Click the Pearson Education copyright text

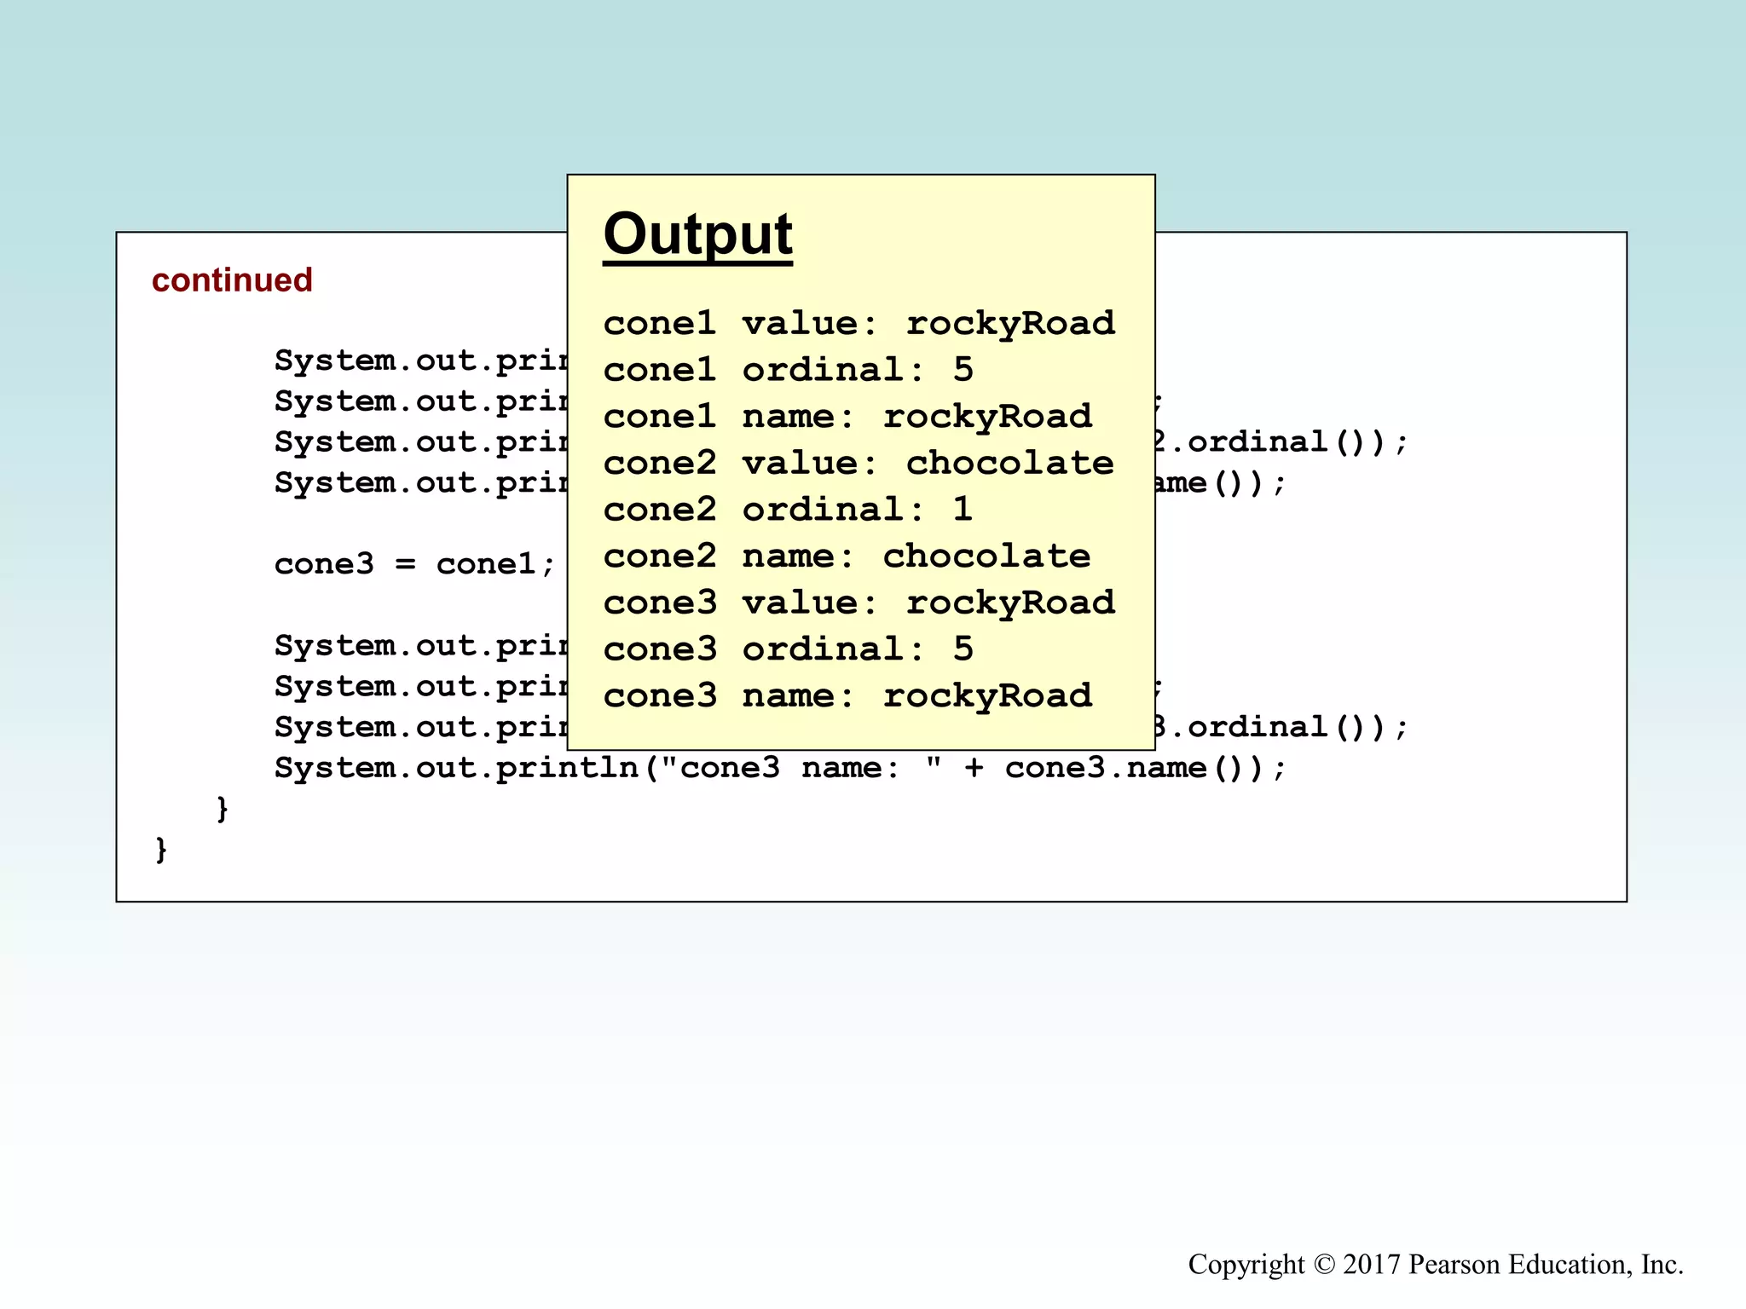point(1435,1264)
